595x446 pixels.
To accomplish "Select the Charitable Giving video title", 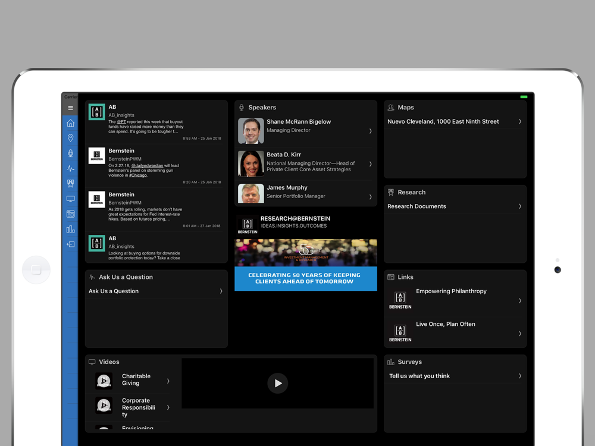I will click(x=136, y=379).
